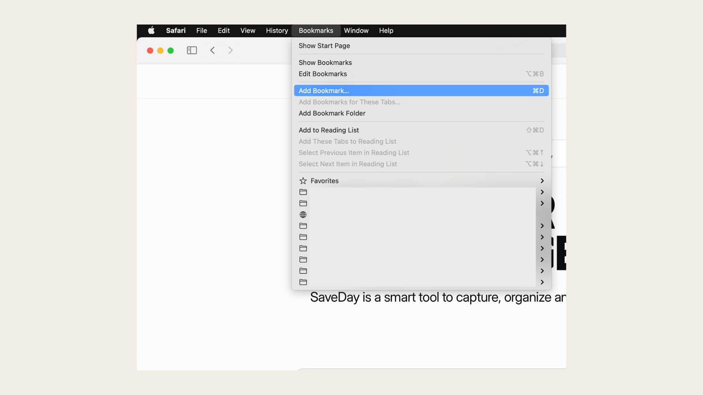Open the Safari menu
Viewport: 703px width, 395px height.
pyautogui.click(x=176, y=31)
